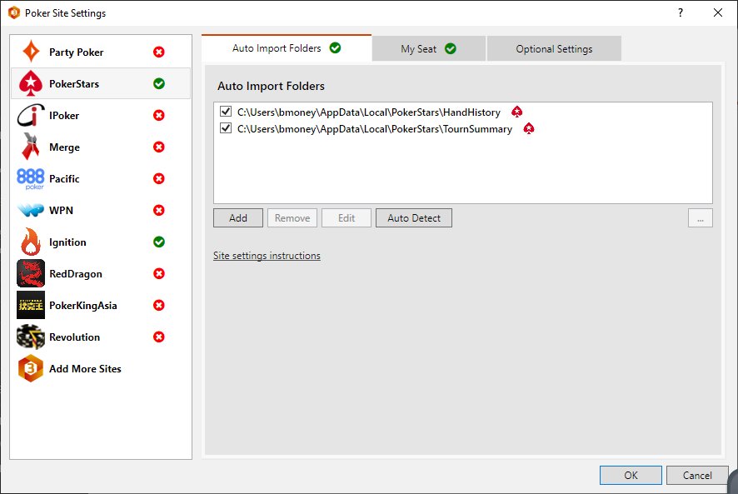This screenshot has height=494, width=738.
Task: Click the Revolution chips logo icon
Action: [x=31, y=337]
